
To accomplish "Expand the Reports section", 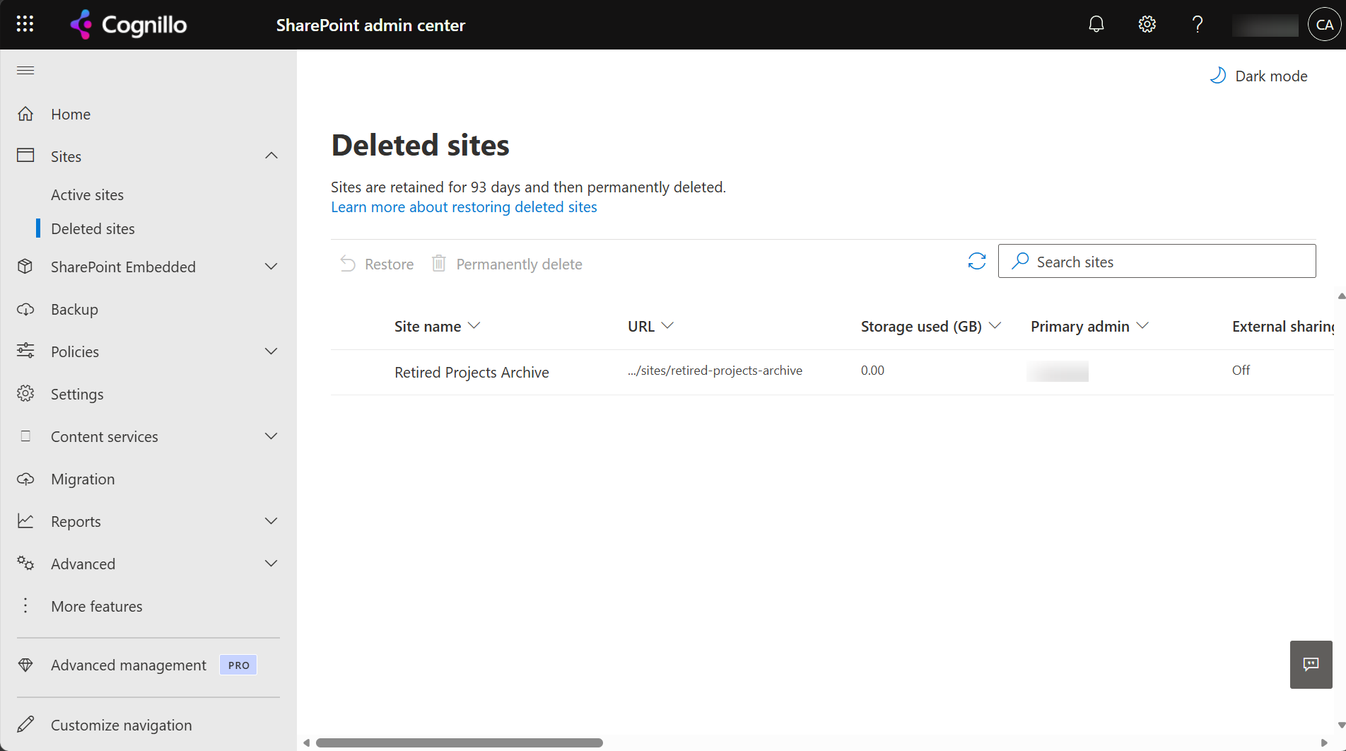I will point(271,520).
